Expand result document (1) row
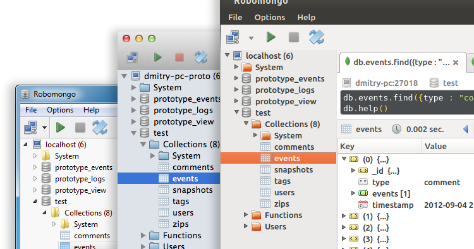Viewport: 474px width, 249px height. [x=344, y=216]
